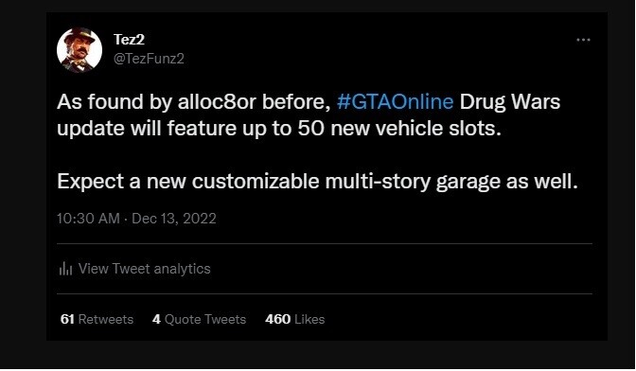
Task: Click the Drug Wars text in the tweet
Action: click(x=510, y=101)
